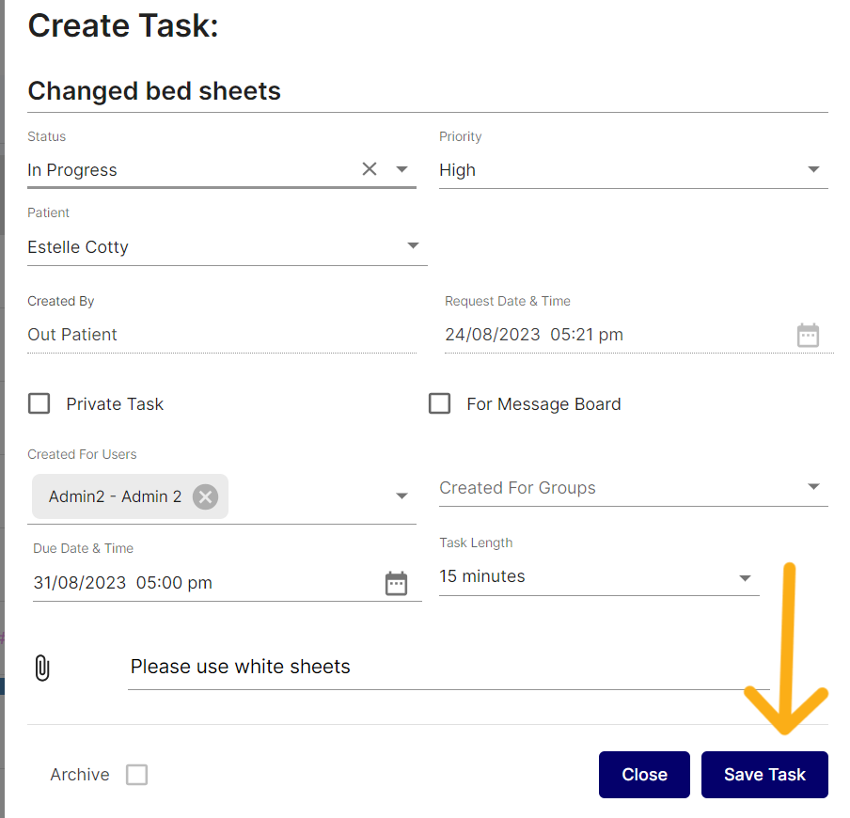Expand the Task Length dropdown
The image size is (850, 818).
(x=745, y=577)
